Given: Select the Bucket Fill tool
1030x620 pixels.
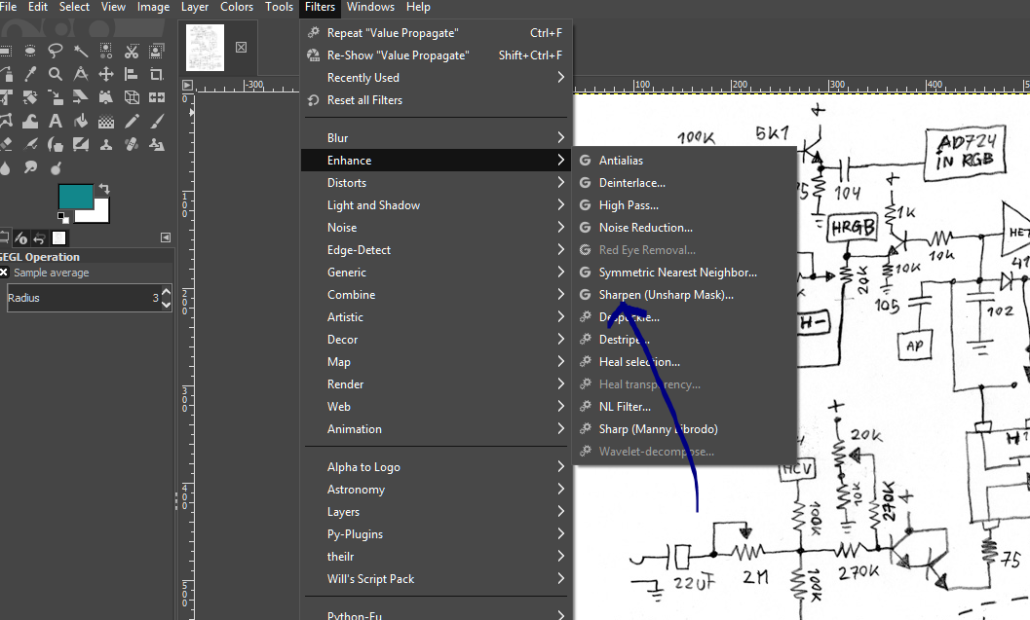Looking at the screenshot, I should click(x=81, y=121).
